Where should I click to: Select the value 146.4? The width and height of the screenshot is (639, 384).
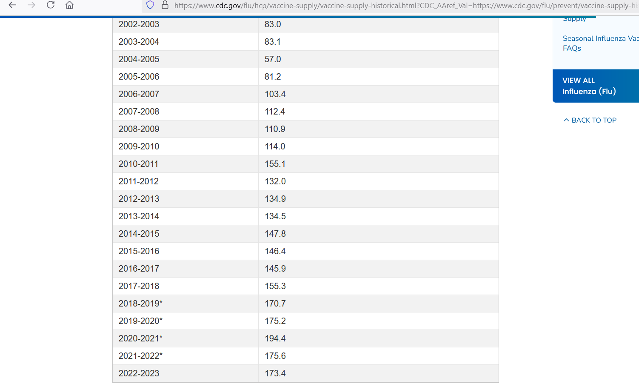click(275, 251)
